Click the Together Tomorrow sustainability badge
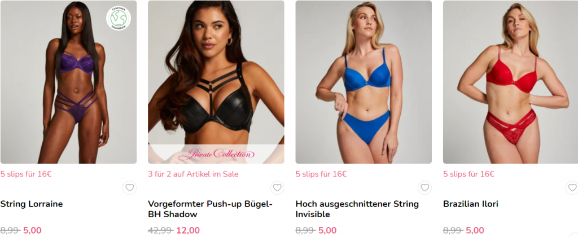This screenshot has width=578, height=237. pos(119,19)
